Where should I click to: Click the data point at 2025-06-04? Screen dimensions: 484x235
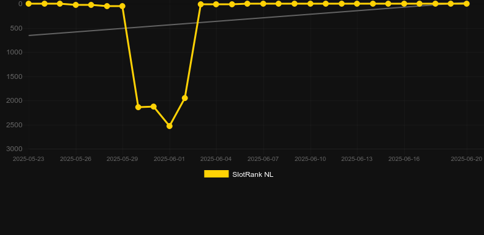click(216, 4)
